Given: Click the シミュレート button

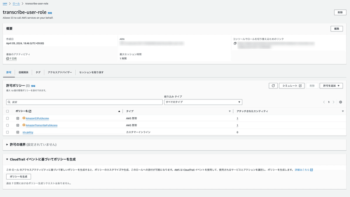Looking at the screenshot, I should coord(292,85).
